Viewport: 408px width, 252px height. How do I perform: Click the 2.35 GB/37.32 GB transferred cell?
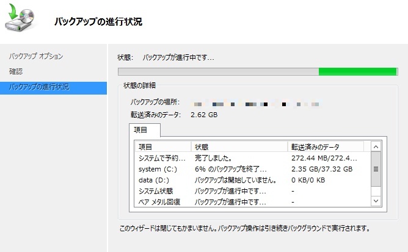(x=322, y=169)
